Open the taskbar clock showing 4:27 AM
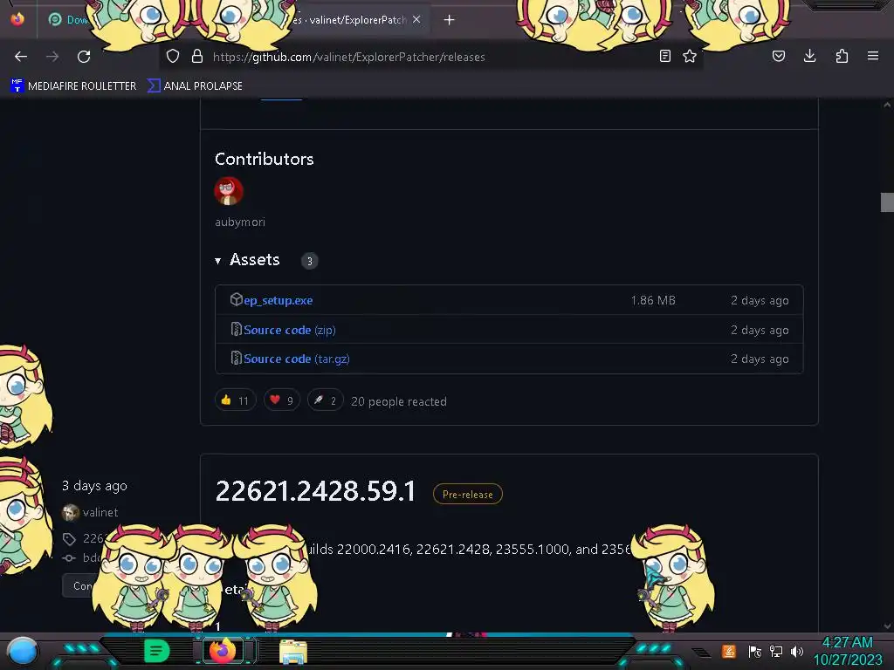Screen dimensions: 894x670 tap(847, 651)
